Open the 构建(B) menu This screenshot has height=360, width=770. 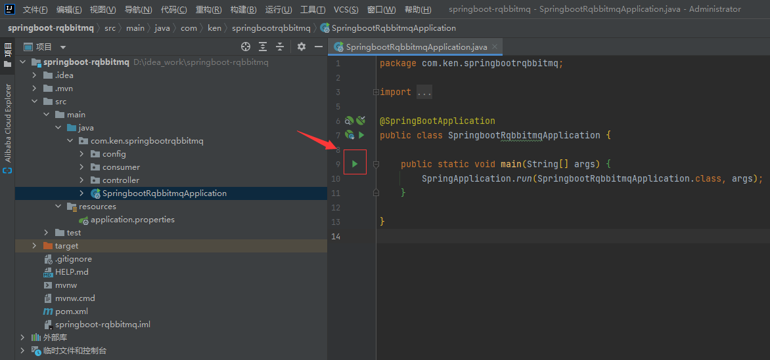[x=244, y=9]
